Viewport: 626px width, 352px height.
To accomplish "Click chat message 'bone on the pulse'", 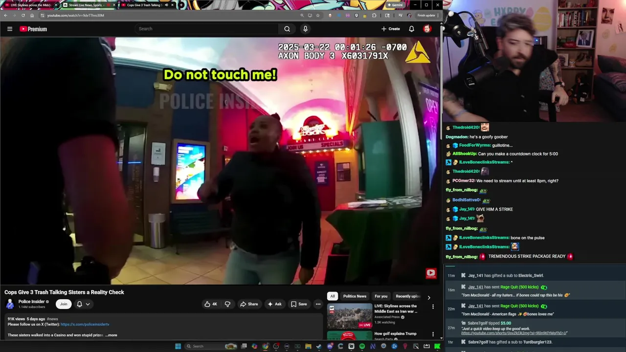I will pyautogui.click(x=527, y=238).
